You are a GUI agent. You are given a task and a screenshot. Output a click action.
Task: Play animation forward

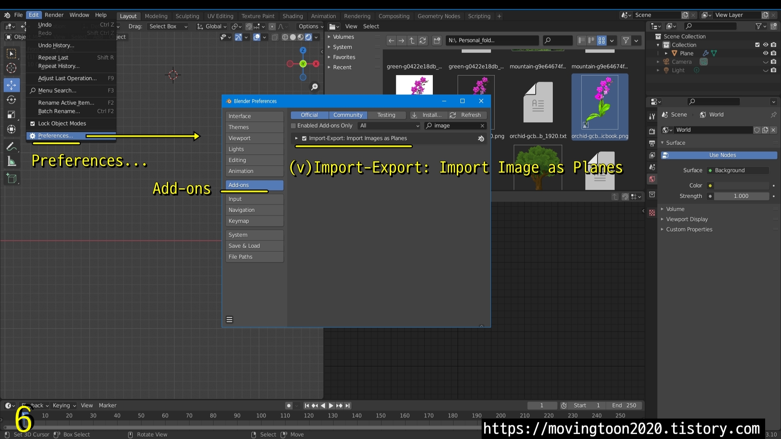[x=331, y=406]
